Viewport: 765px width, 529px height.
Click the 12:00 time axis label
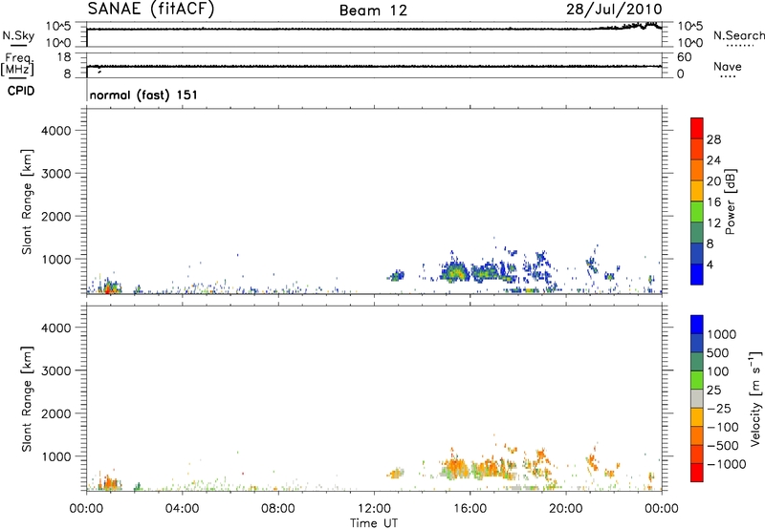[x=374, y=509]
